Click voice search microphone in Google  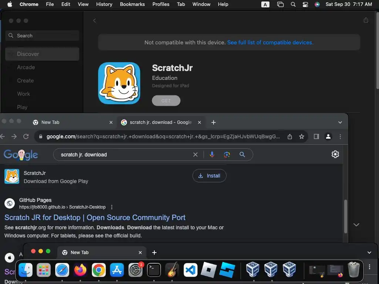pos(212,155)
